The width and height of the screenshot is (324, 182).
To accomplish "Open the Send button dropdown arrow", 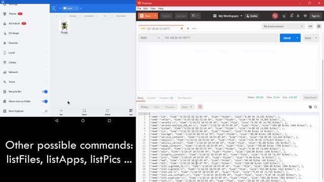I will [297, 38].
